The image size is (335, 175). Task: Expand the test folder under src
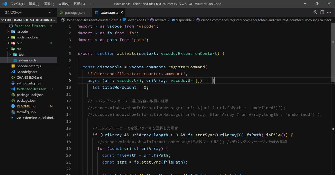tap(10, 54)
